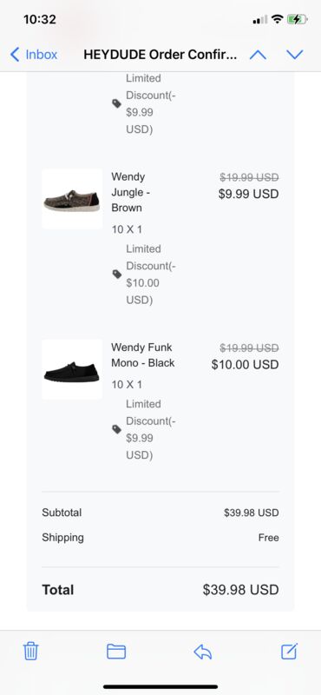This screenshot has width=321, height=695.
Task: Go to the previous message with the up arrow
Action: pyautogui.click(x=259, y=55)
